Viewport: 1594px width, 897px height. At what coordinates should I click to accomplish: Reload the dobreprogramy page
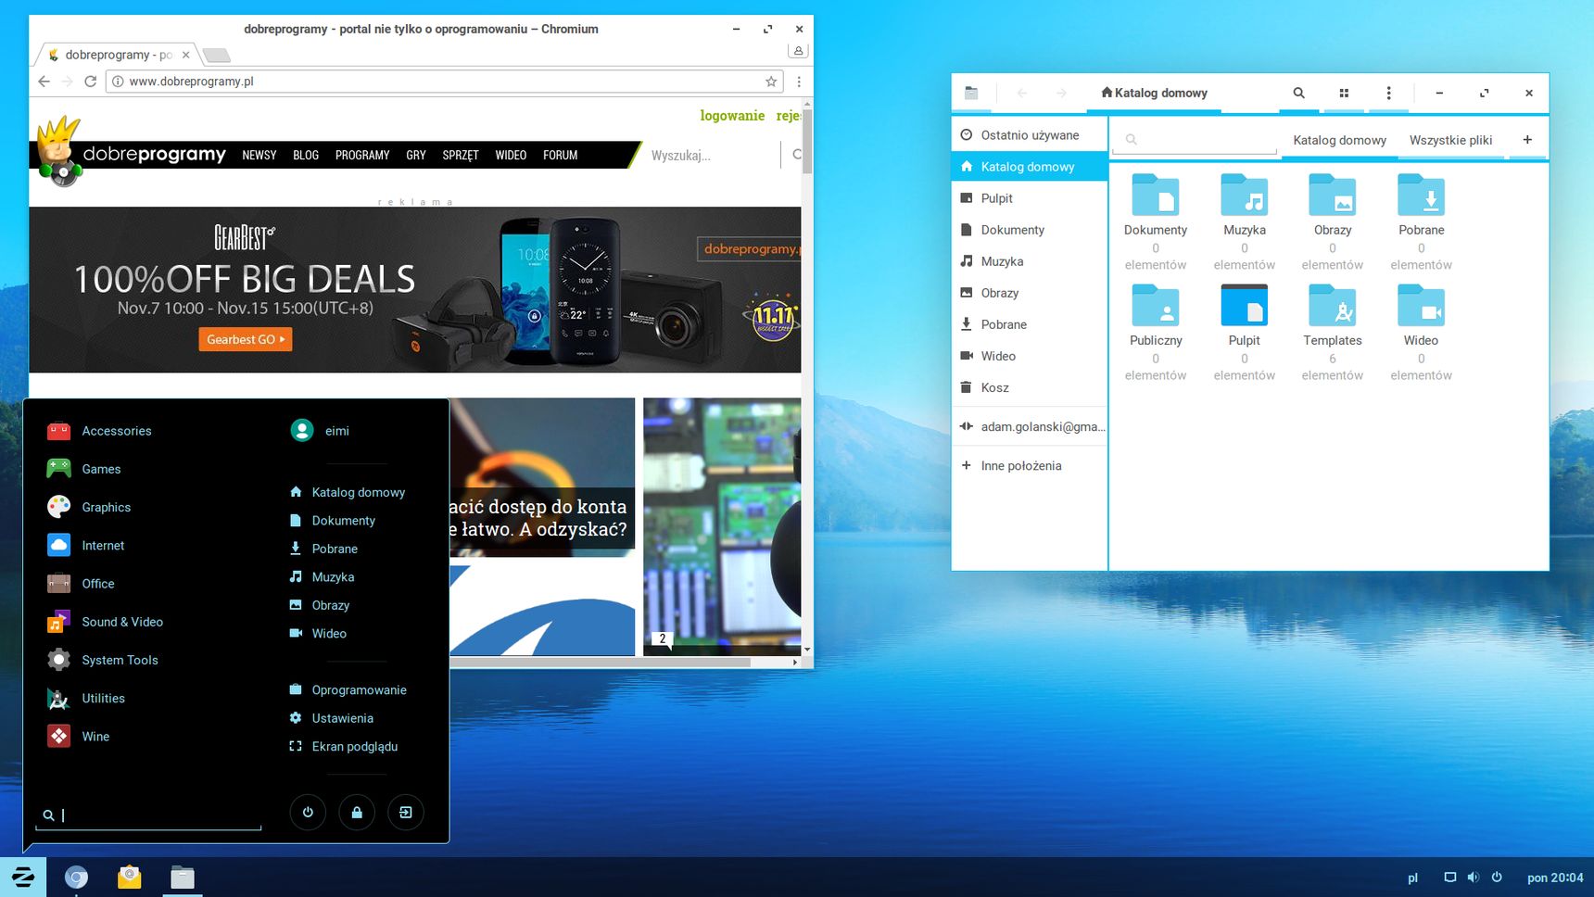coord(90,82)
